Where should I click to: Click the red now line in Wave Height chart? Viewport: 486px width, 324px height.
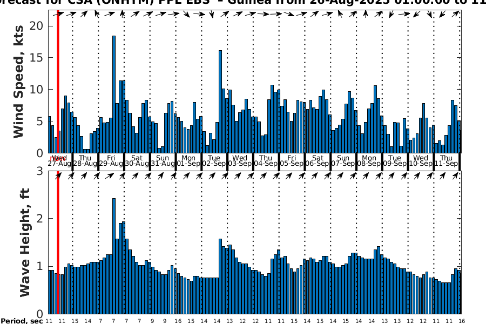[58, 242]
